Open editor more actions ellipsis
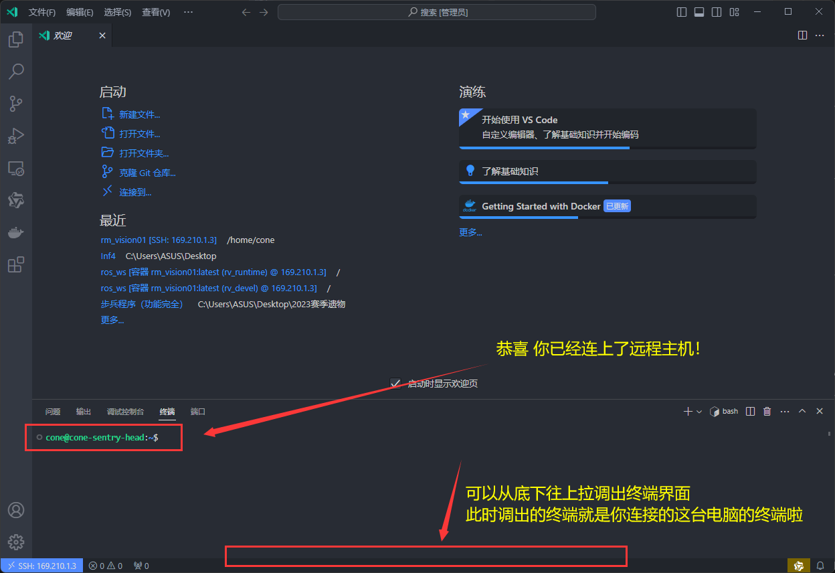This screenshot has height=573, width=835. click(820, 35)
